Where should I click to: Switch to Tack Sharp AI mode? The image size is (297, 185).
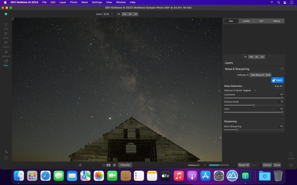pyautogui.click(x=257, y=75)
